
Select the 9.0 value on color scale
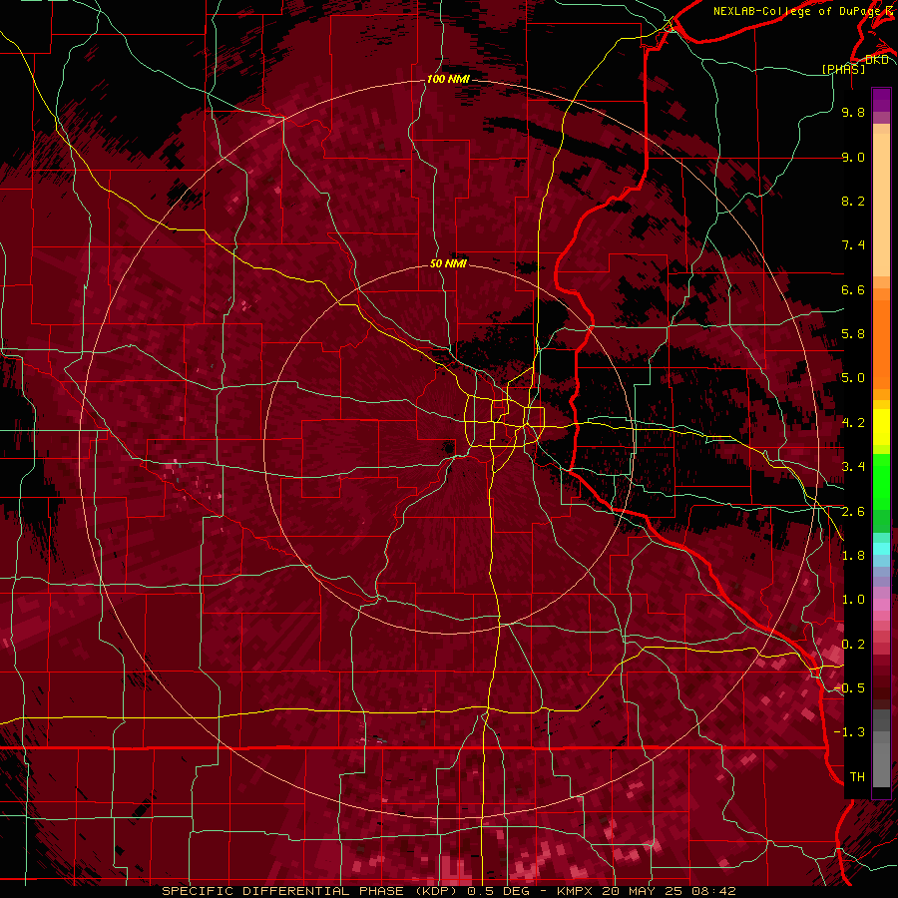pyautogui.click(x=853, y=157)
